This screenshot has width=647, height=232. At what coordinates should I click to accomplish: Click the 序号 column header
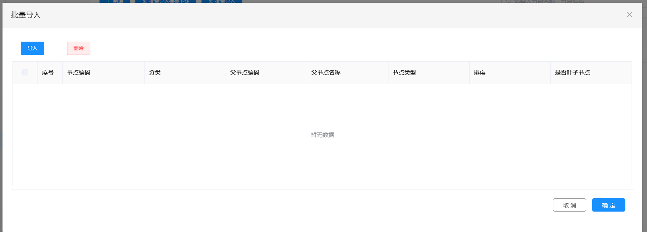(x=48, y=72)
